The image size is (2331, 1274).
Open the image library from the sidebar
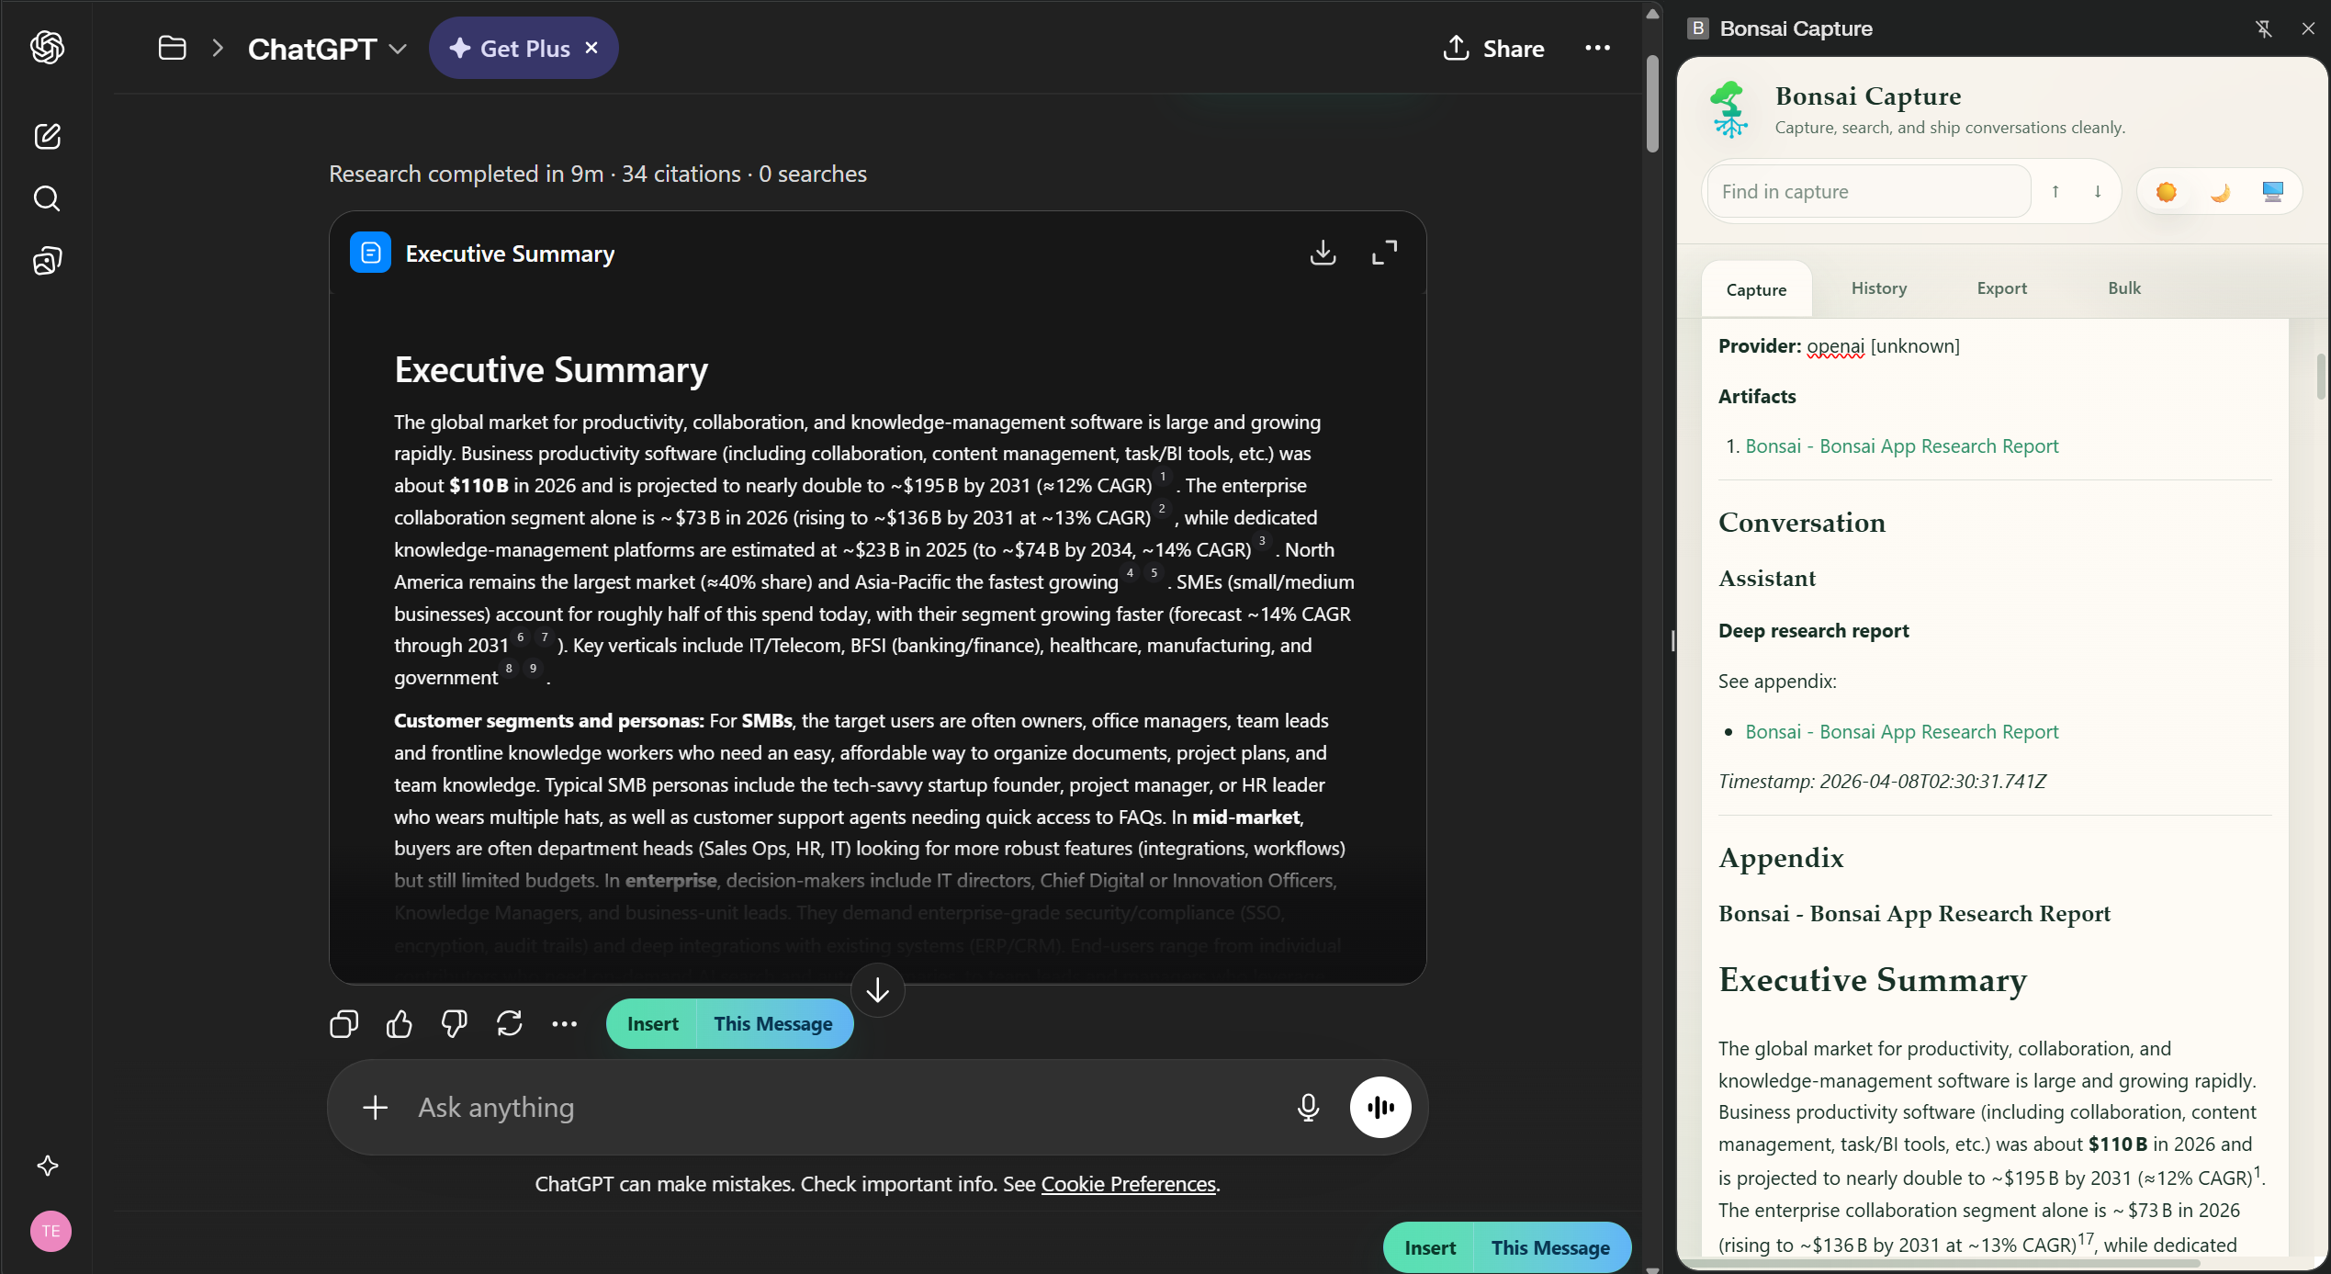click(x=47, y=261)
